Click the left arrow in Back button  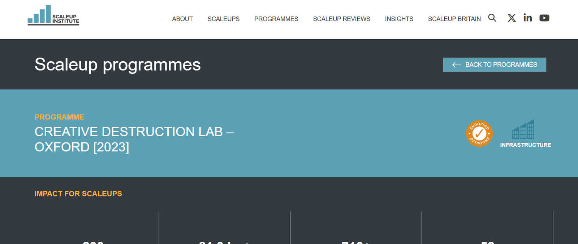click(456, 65)
